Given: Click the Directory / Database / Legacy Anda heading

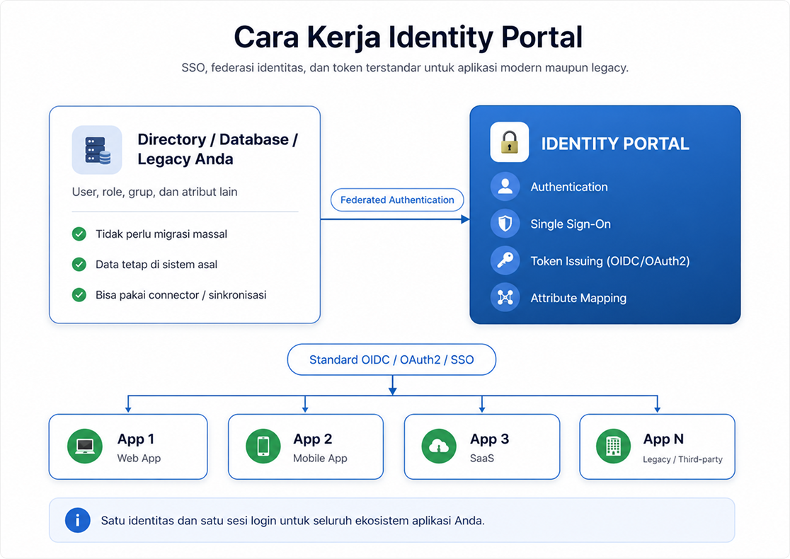Looking at the screenshot, I should [x=217, y=149].
